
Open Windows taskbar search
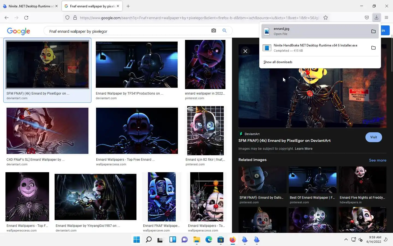pyautogui.click(x=148, y=240)
